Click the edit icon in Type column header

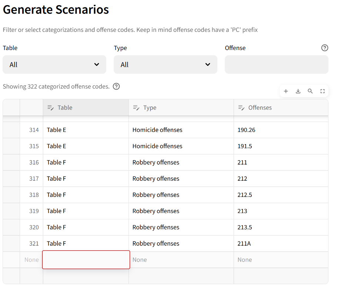(x=136, y=108)
